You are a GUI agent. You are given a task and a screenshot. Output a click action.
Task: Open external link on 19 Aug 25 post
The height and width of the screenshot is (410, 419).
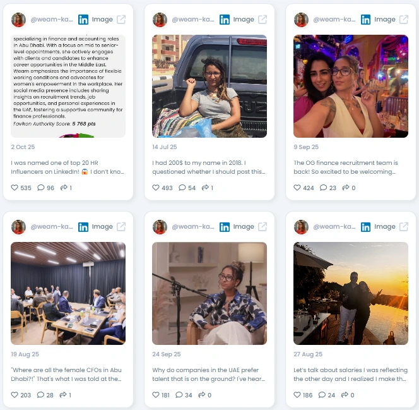tap(121, 227)
